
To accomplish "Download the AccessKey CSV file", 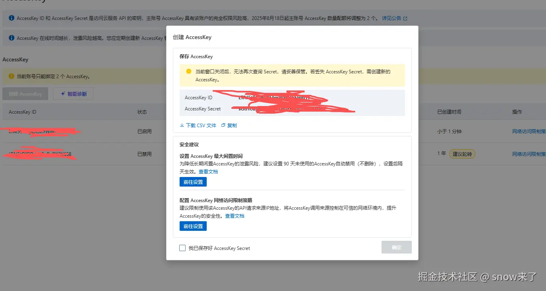I will click(x=198, y=125).
